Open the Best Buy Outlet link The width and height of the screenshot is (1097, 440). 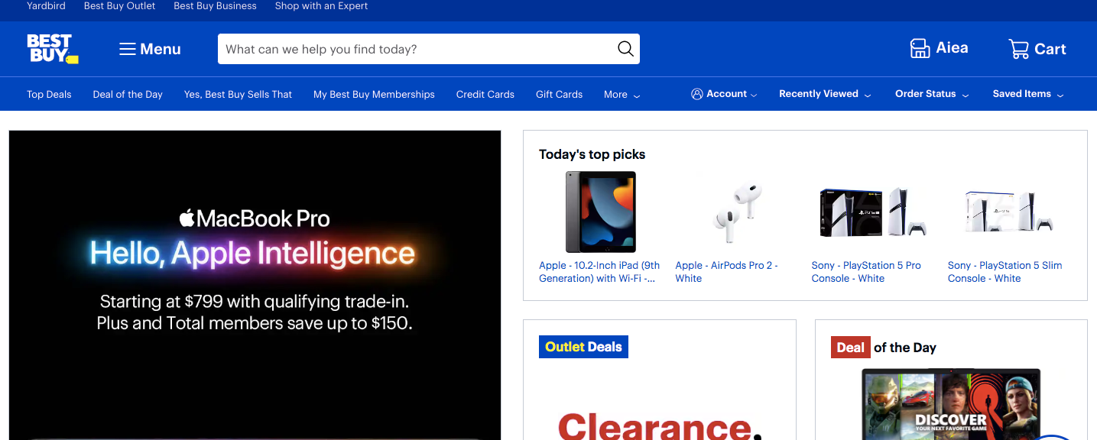click(x=119, y=6)
